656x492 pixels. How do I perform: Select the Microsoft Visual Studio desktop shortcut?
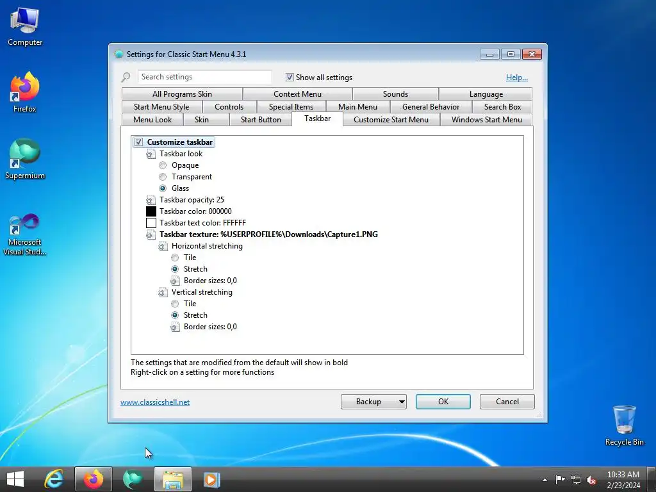click(25, 234)
